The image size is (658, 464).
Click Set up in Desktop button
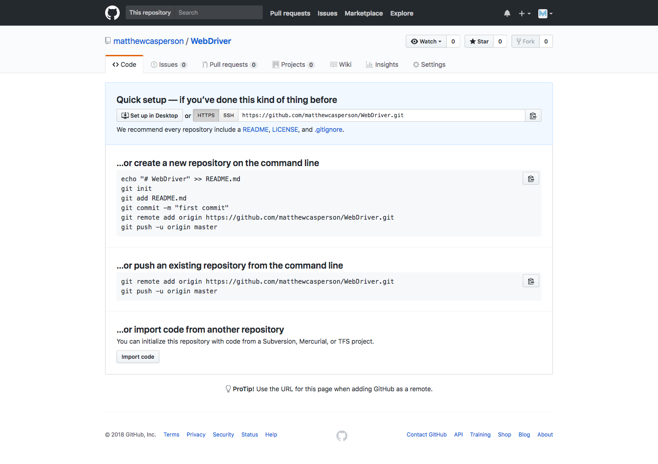tap(150, 116)
